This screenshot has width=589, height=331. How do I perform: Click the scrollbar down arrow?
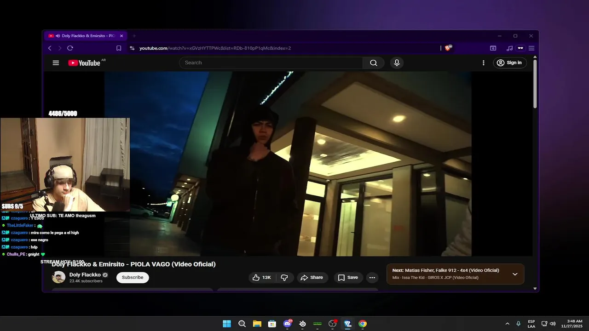coord(535,288)
